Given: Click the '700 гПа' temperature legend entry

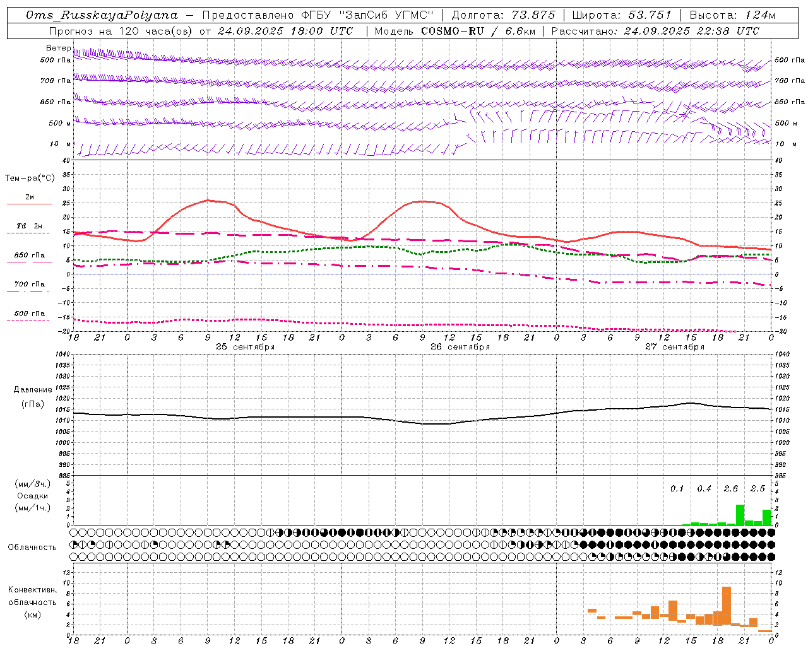Looking at the screenshot, I should click(30, 285).
